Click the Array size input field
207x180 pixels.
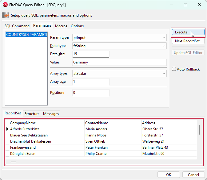(x=91, y=82)
